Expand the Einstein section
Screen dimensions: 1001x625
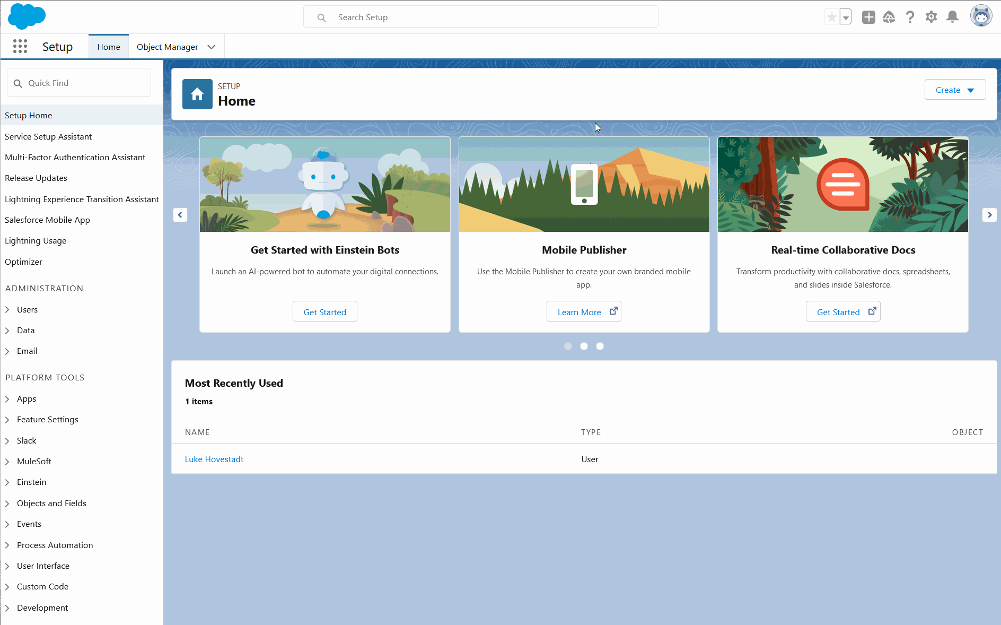[x=7, y=482]
